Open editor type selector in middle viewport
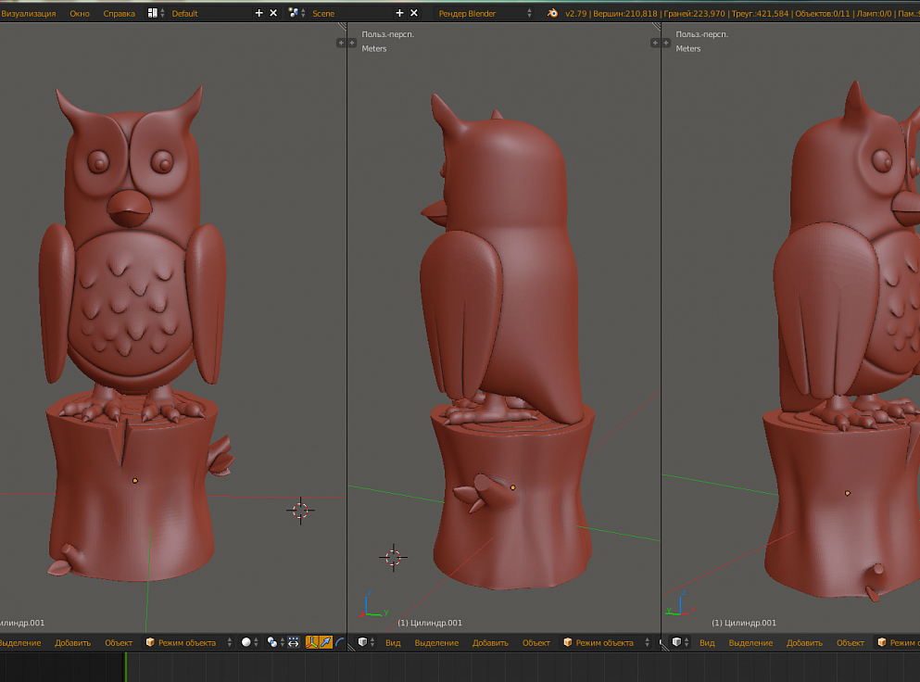The width and height of the screenshot is (920, 682). coord(366,642)
